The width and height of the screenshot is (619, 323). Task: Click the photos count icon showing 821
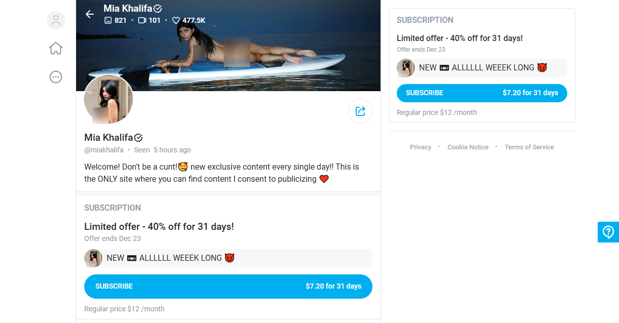coord(108,20)
